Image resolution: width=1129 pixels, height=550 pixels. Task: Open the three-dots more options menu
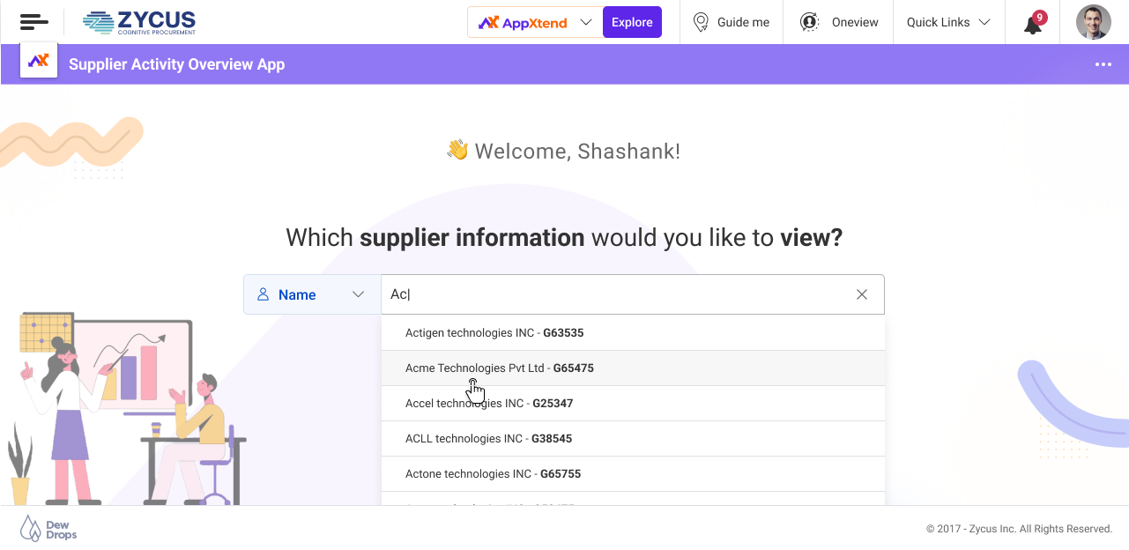[x=1103, y=64]
